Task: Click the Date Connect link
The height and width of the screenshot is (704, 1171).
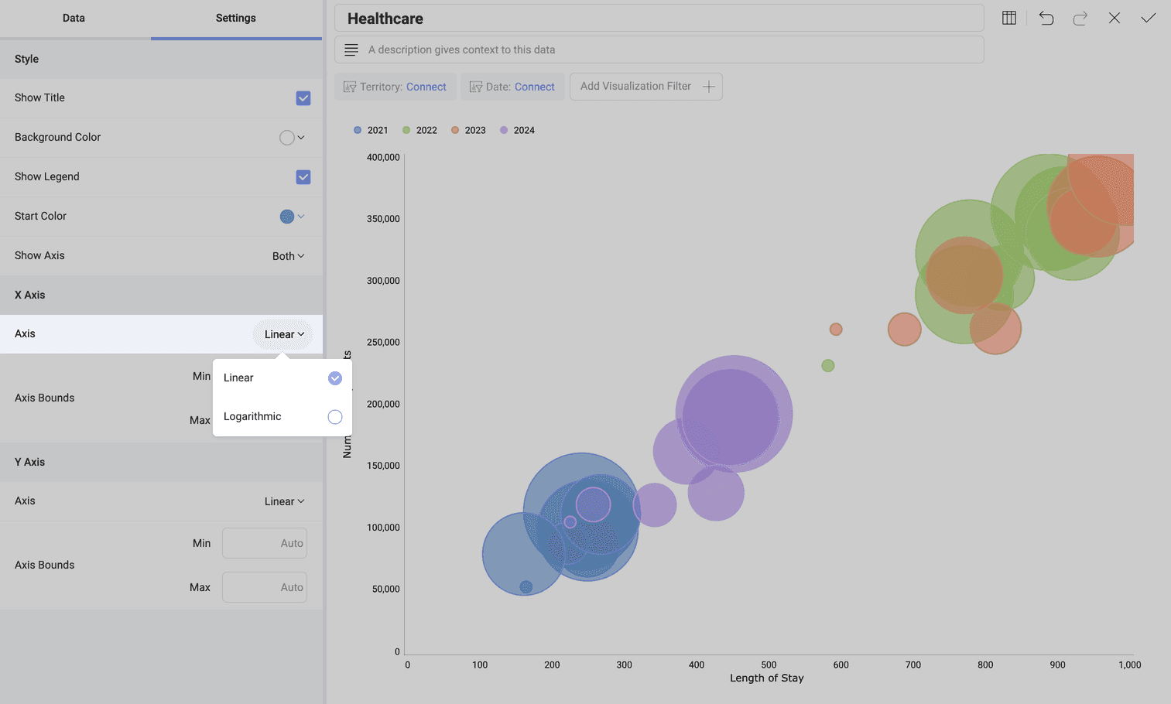Action: click(x=535, y=87)
